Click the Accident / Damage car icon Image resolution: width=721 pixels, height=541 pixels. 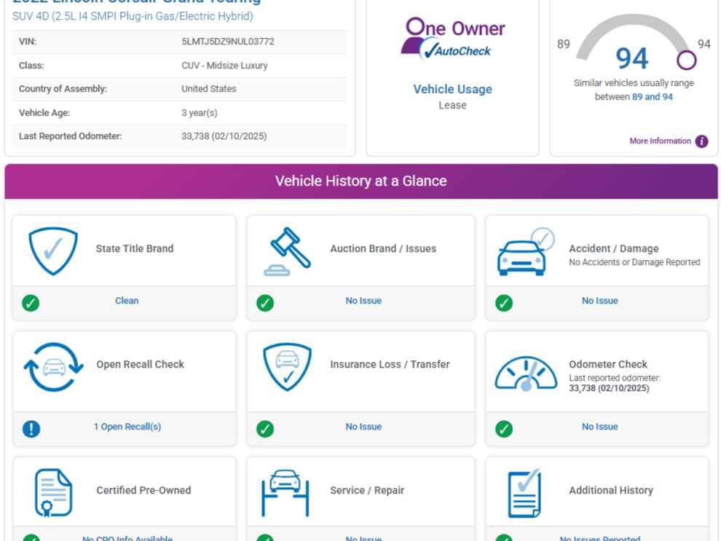526,251
